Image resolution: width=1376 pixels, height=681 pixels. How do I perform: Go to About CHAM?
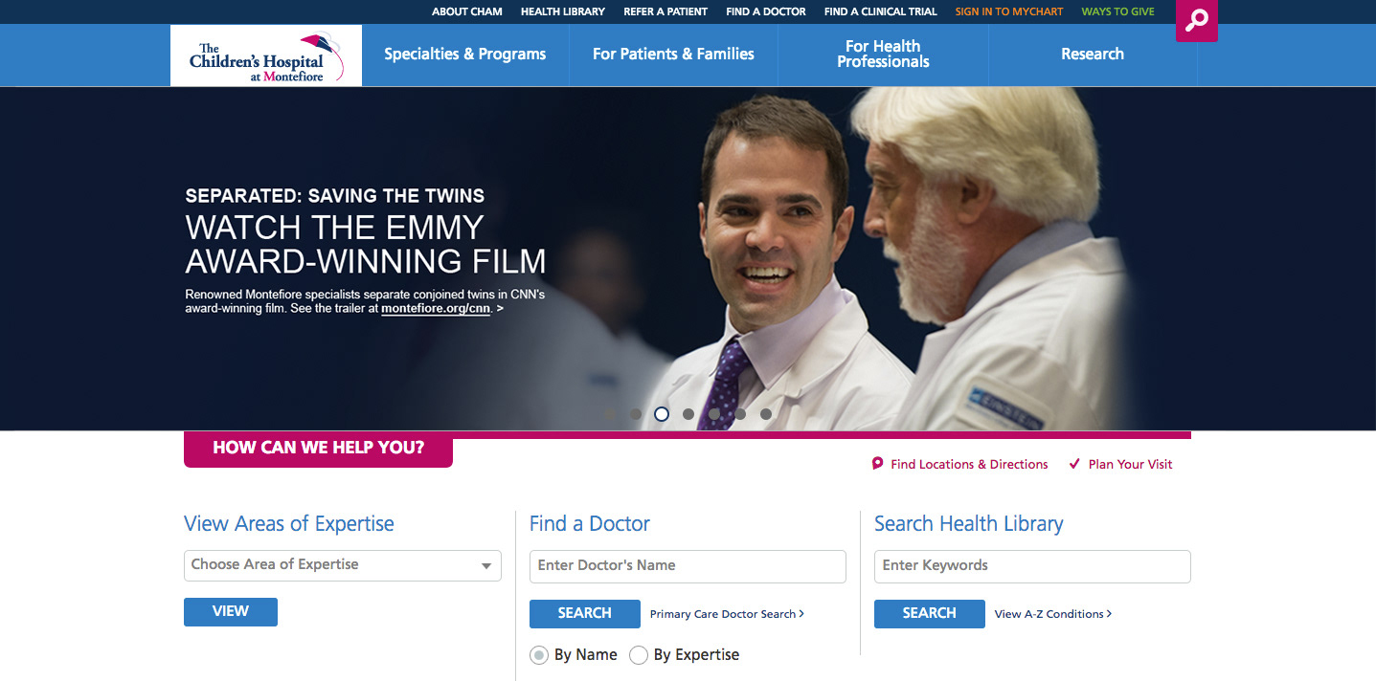point(467,11)
